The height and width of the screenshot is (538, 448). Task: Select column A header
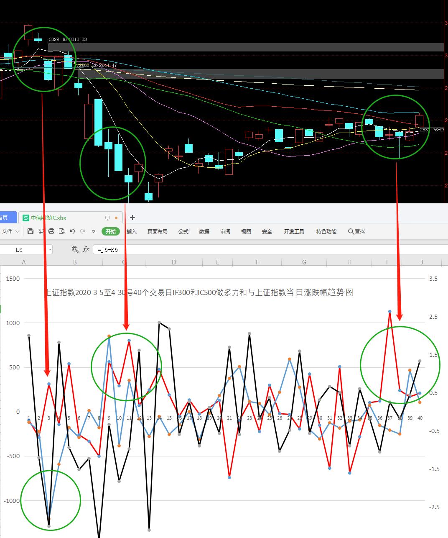(x=23, y=262)
